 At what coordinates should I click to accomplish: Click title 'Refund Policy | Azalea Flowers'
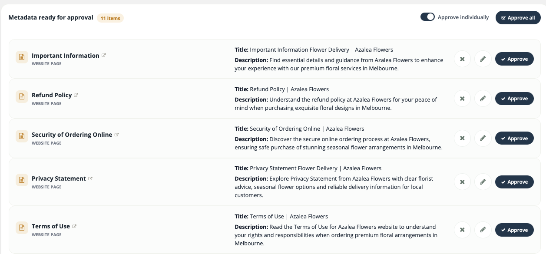(289, 89)
